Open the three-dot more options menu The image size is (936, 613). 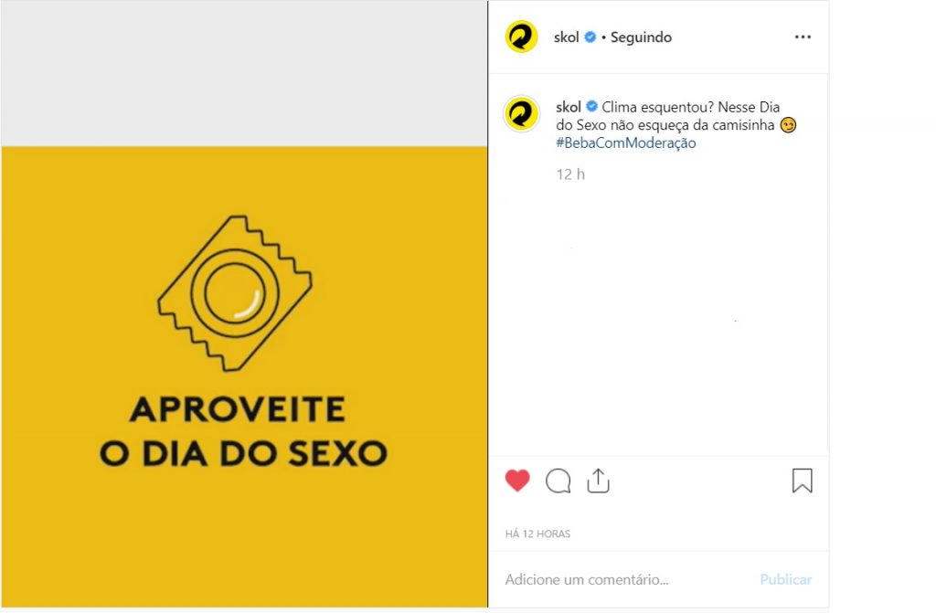click(x=803, y=37)
